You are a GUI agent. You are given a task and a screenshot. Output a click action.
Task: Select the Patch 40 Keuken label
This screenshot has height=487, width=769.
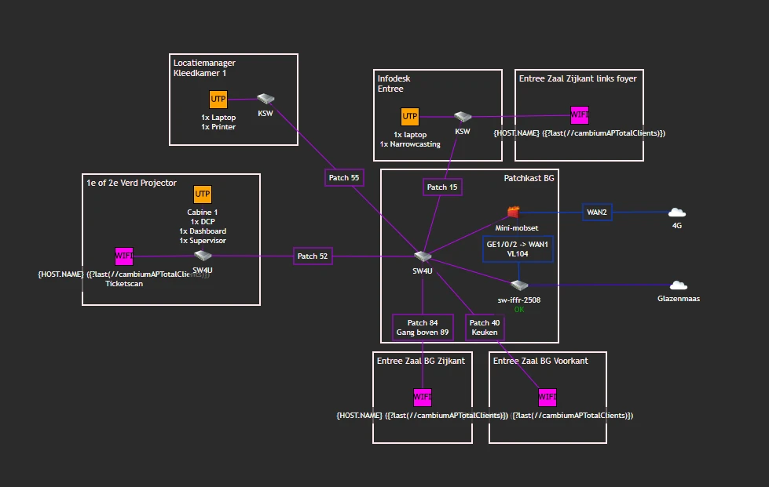coord(485,328)
